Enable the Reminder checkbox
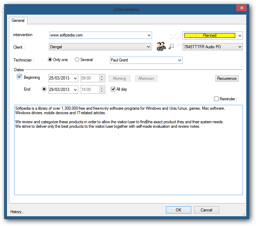This screenshot has height=226, width=256. coord(216,99)
